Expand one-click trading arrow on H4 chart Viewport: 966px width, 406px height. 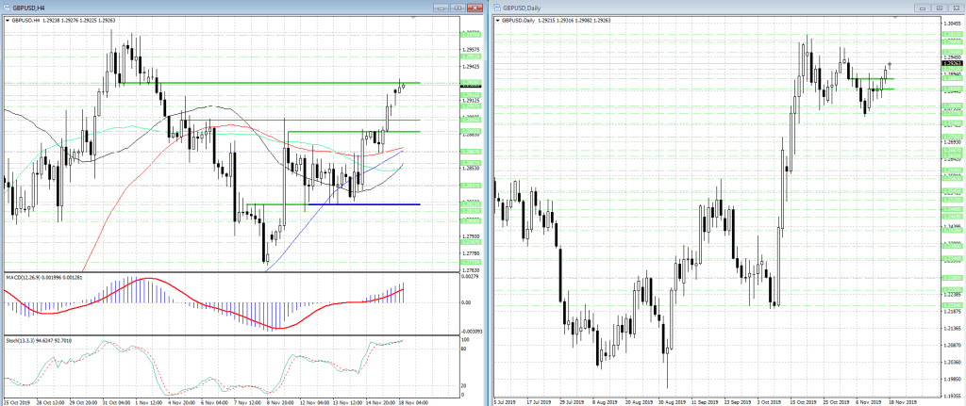coord(7,21)
